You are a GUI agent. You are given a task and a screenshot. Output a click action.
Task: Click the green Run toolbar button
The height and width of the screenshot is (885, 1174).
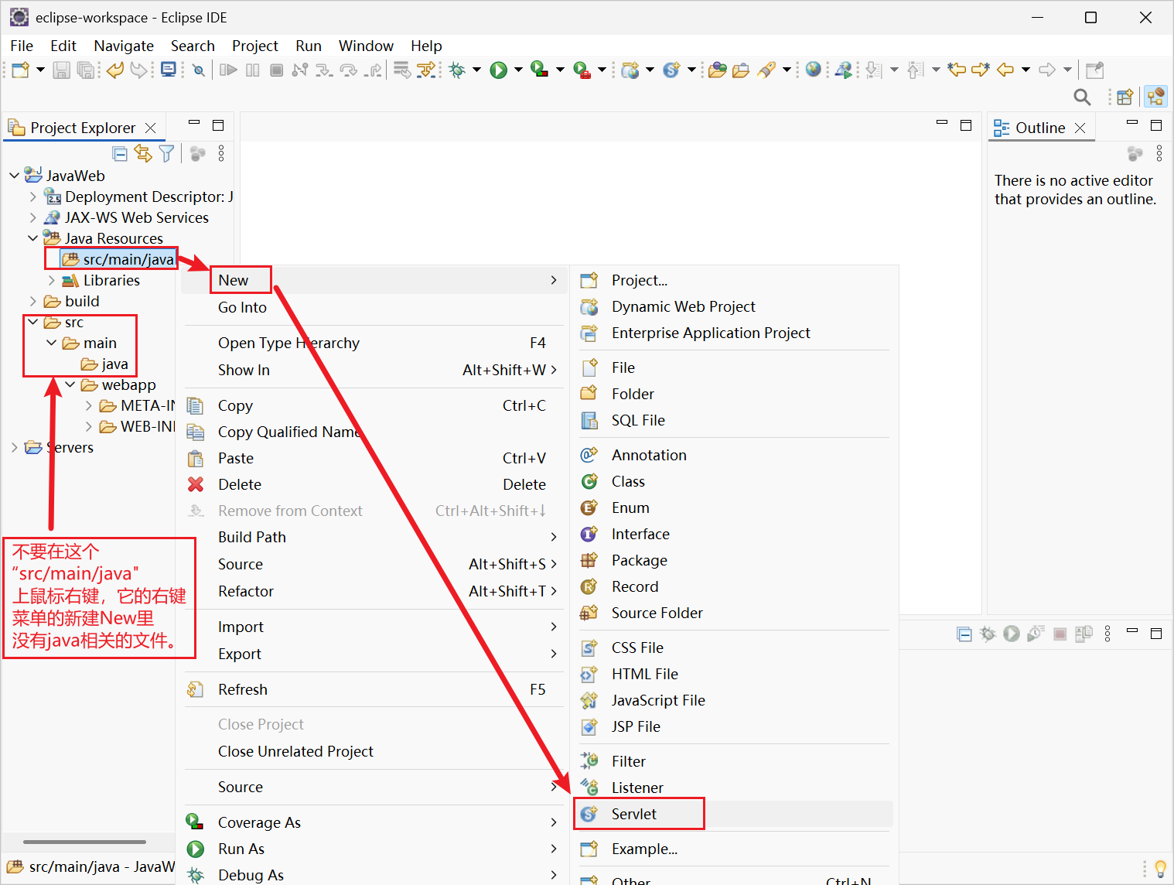pyautogui.click(x=499, y=70)
